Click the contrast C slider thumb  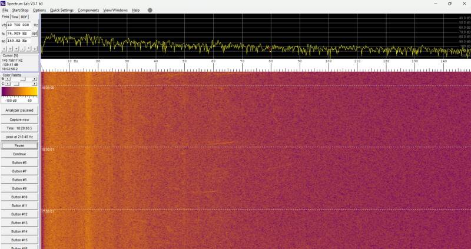point(16,84)
